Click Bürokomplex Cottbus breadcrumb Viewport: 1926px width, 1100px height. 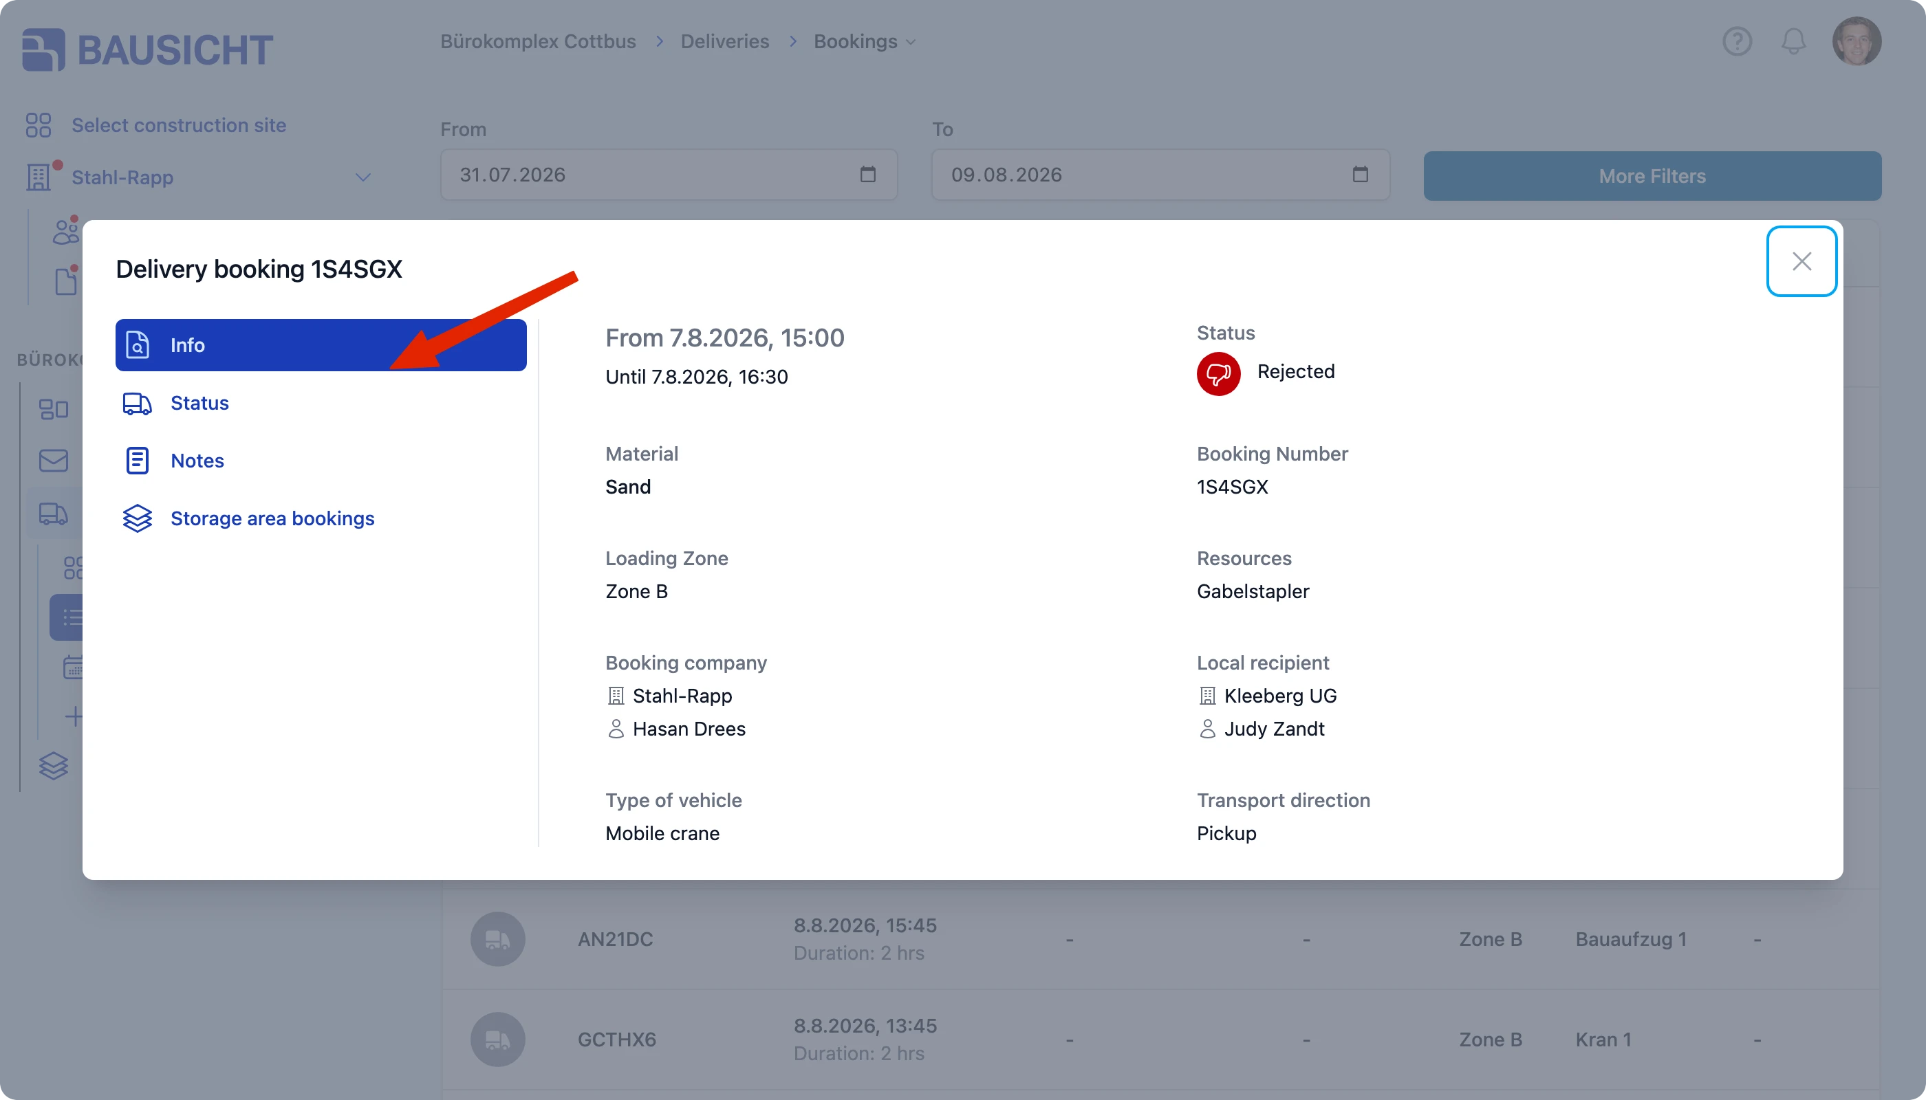pos(538,41)
